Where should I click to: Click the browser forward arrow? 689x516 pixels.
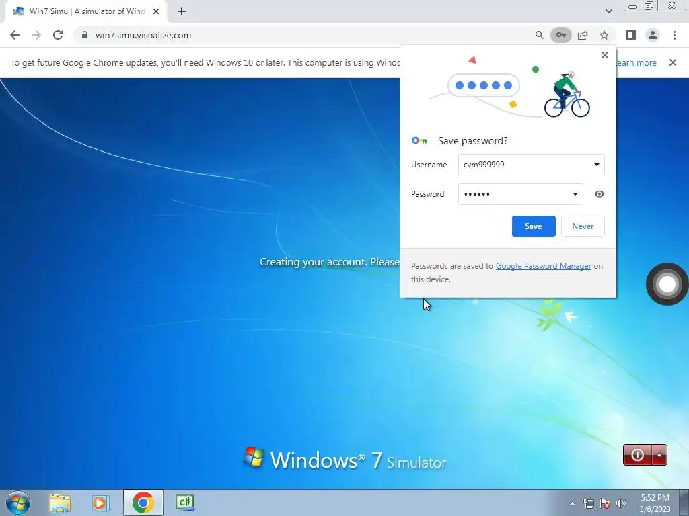36,35
